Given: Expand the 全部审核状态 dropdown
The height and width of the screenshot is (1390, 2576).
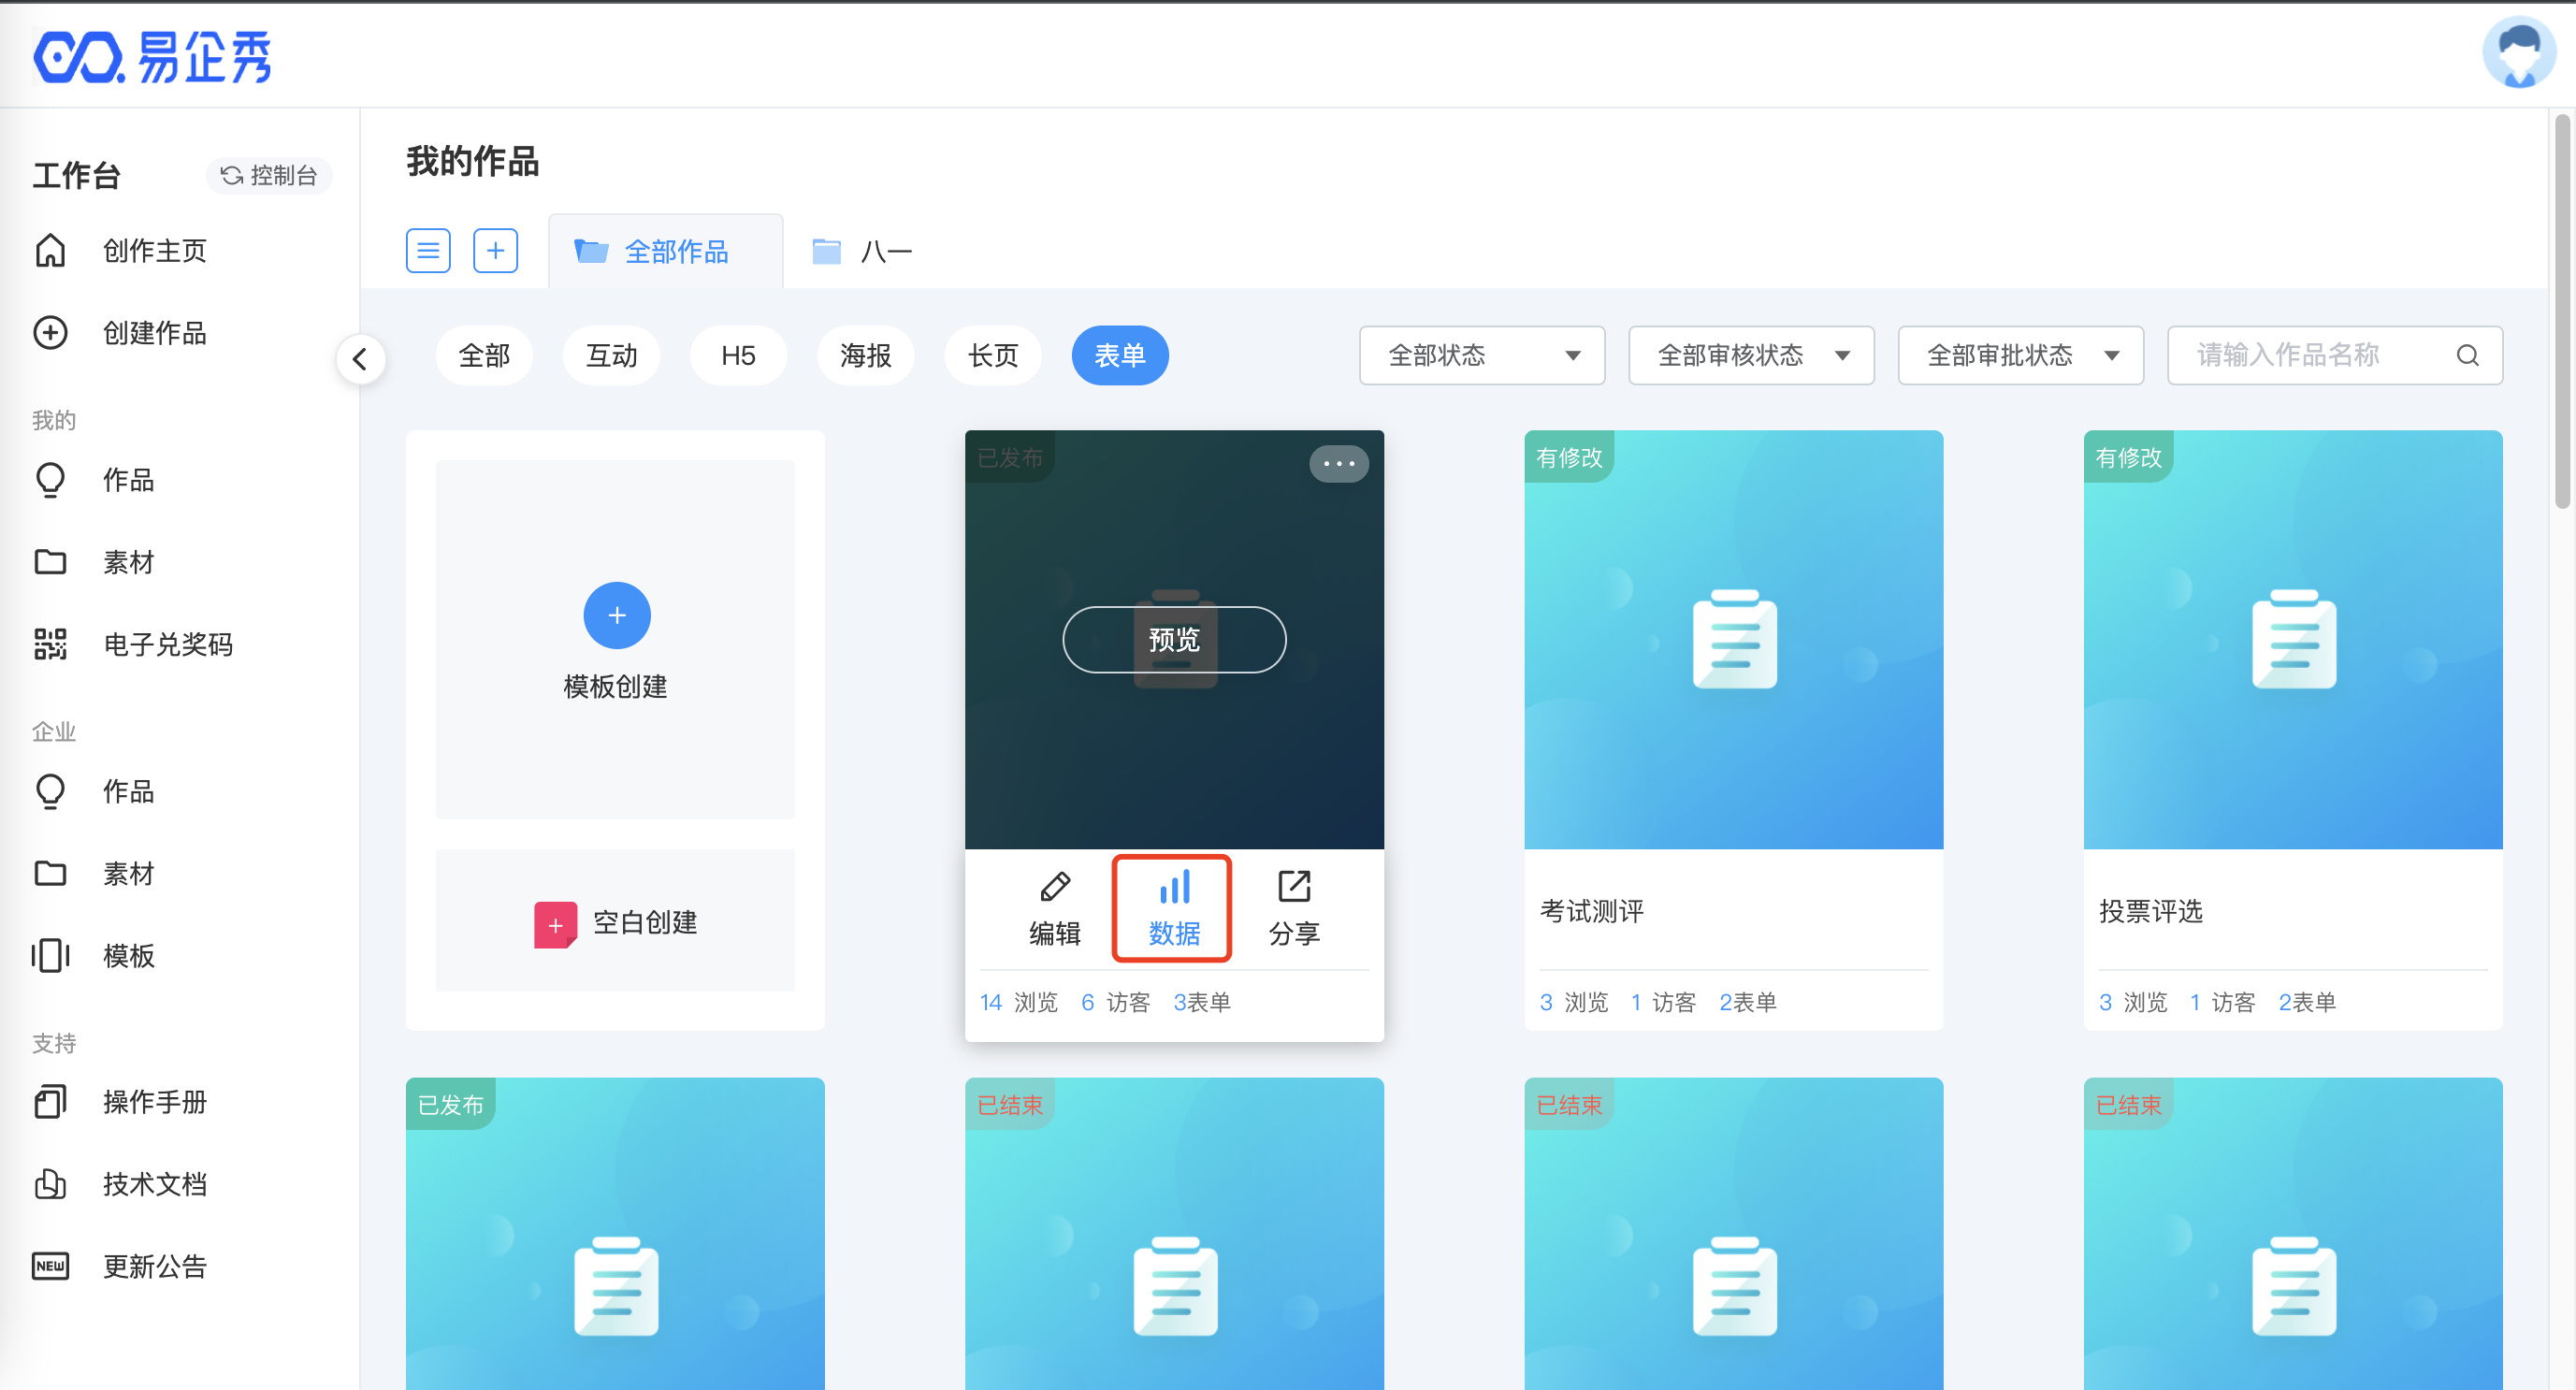Looking at the screenshot, I should [x=1750, y=355].
